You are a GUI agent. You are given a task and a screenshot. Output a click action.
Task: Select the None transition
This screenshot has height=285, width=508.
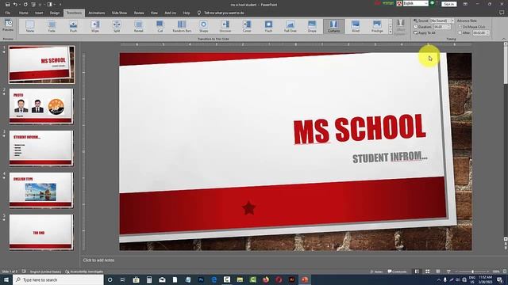click(x=30, y=26)
